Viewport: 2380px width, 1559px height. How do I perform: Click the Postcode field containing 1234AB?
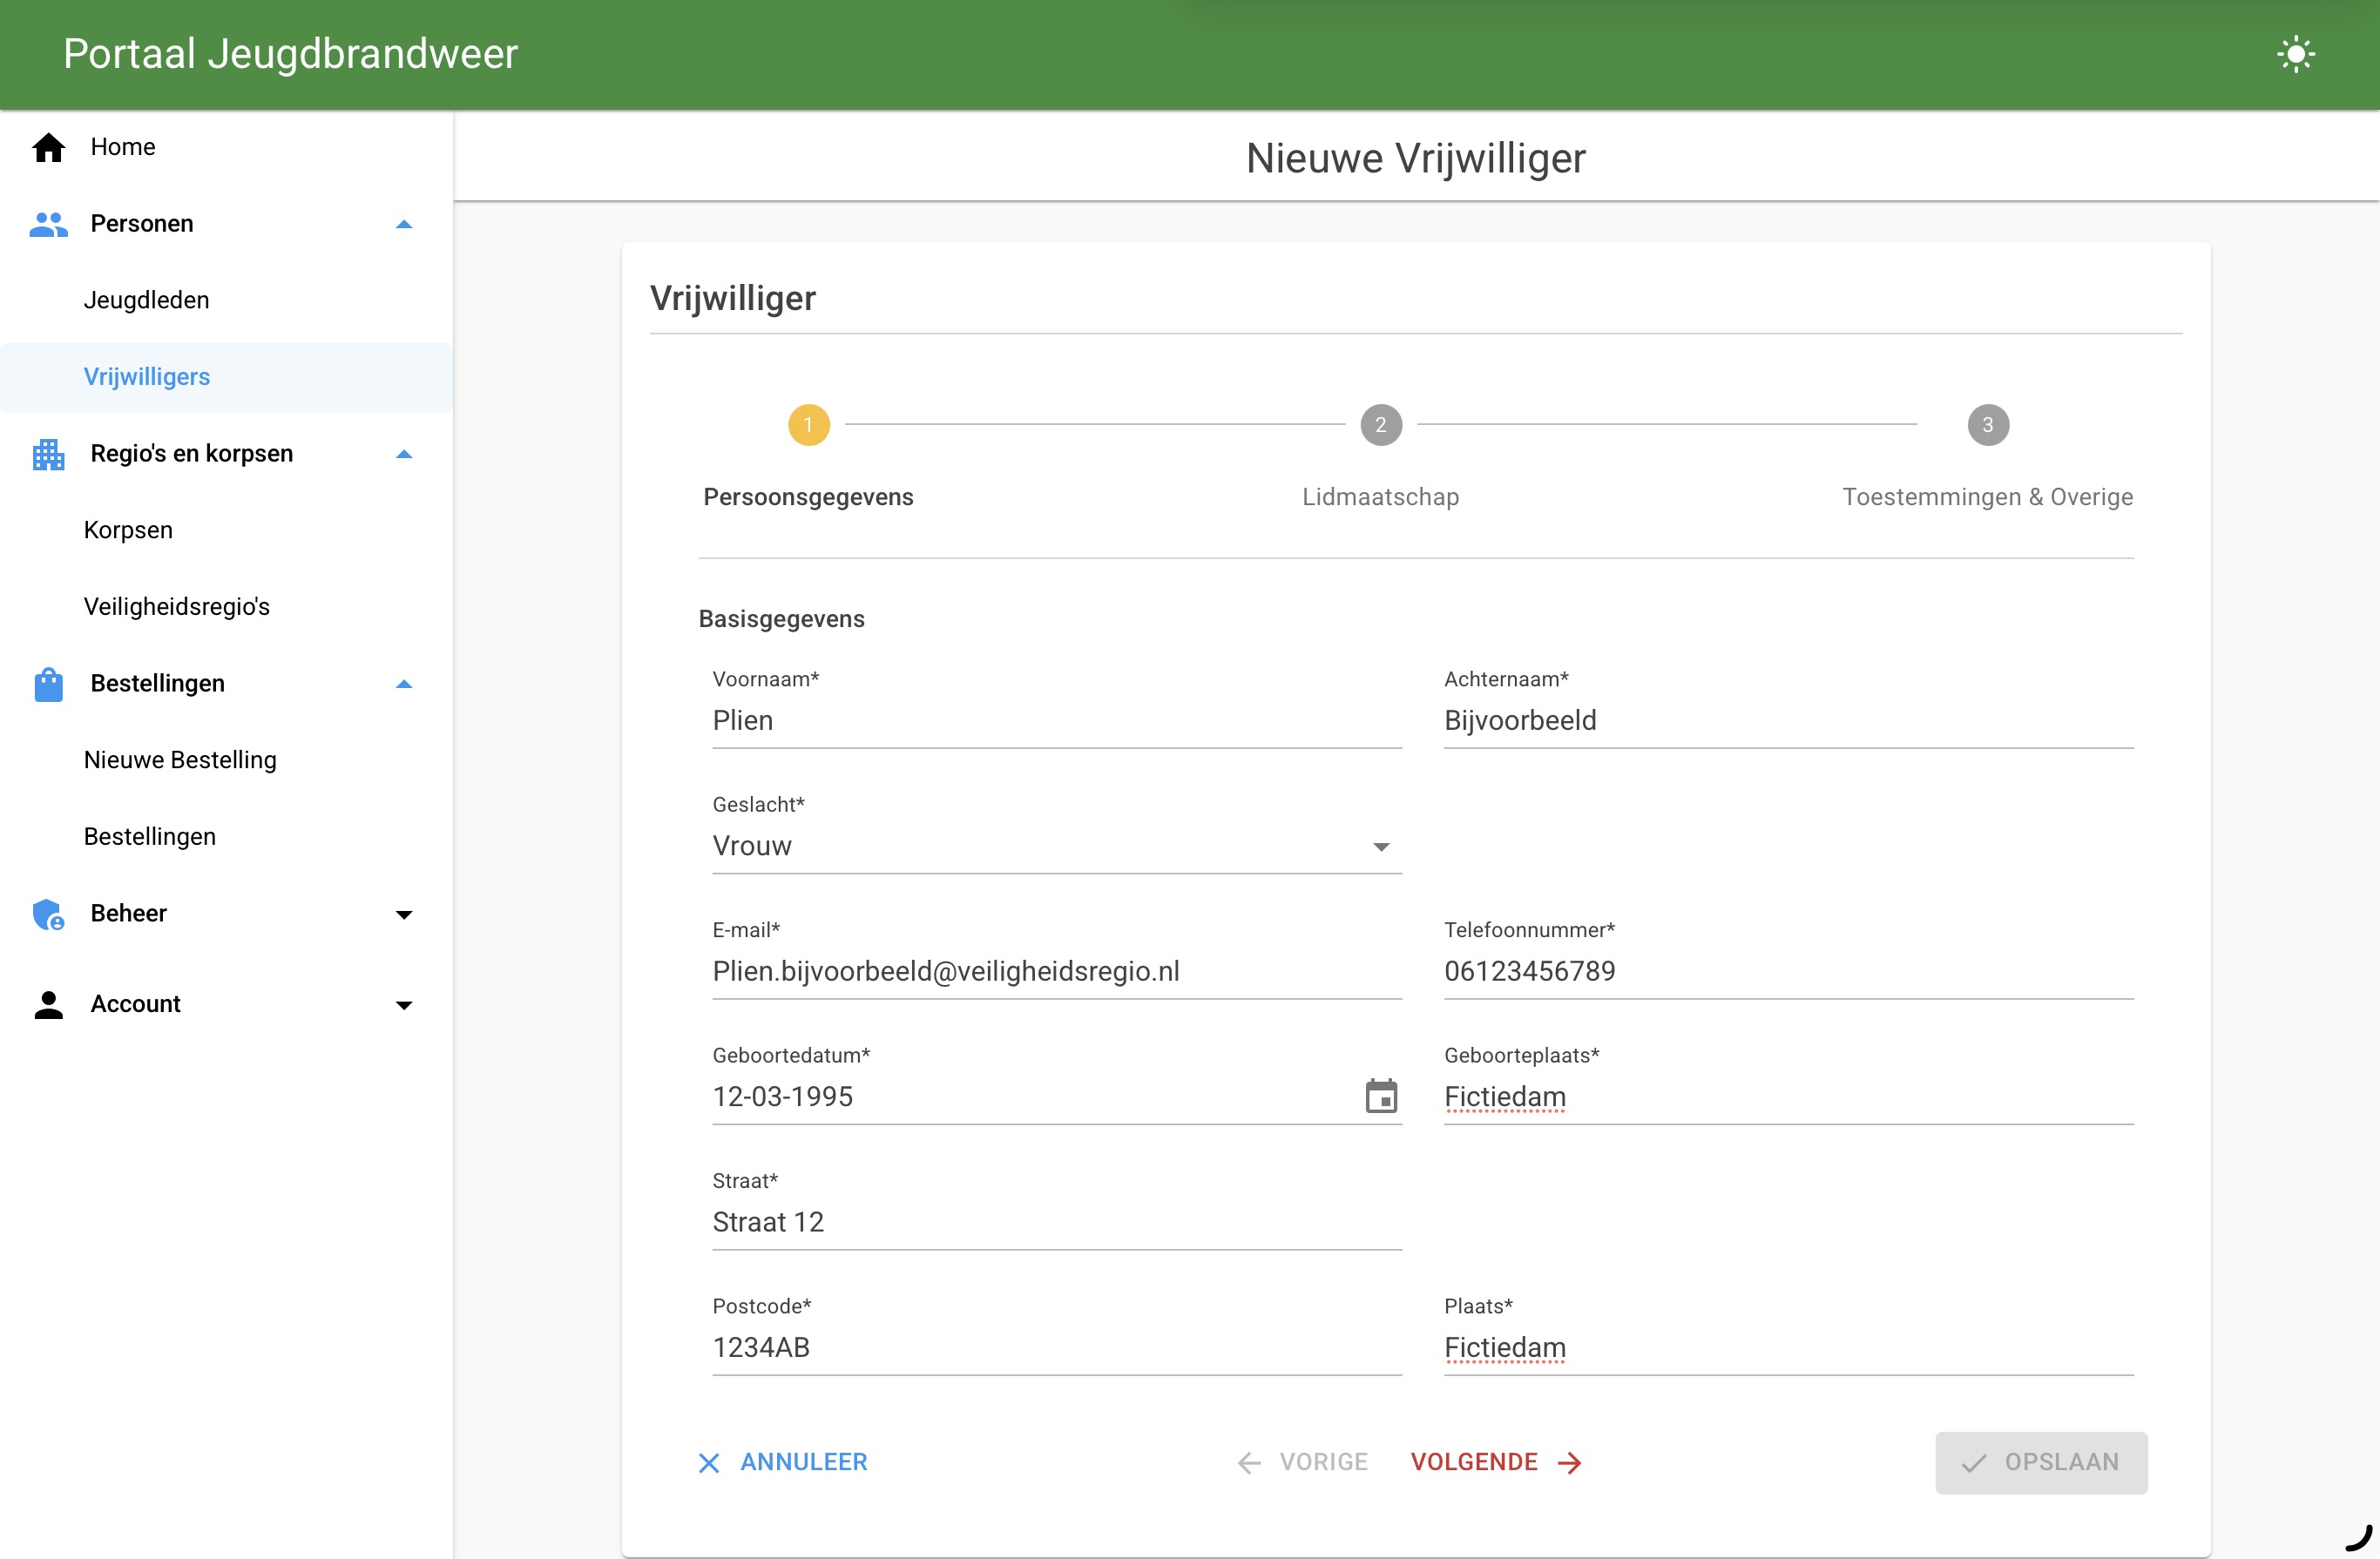pyautogui.click(x=1057, y=1348)
